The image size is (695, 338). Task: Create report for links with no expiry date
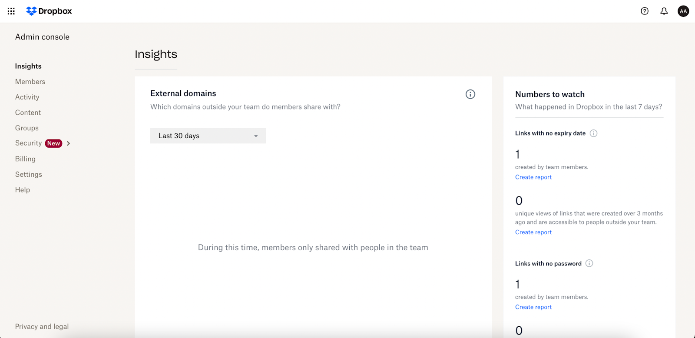click(533, 177)
